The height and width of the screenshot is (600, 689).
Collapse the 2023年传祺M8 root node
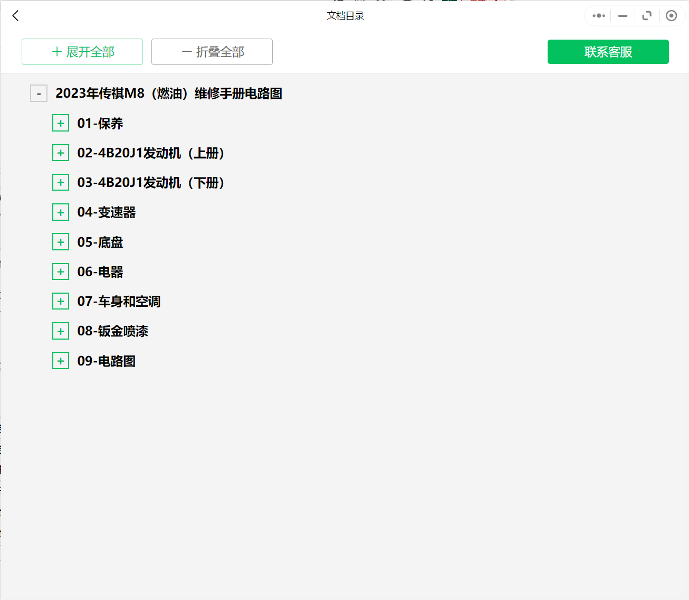pos(39,93)
